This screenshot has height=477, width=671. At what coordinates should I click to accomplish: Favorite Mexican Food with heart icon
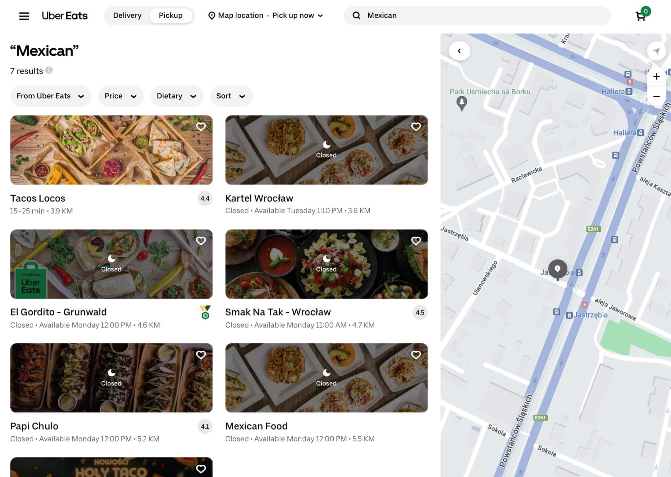(416, 355)
